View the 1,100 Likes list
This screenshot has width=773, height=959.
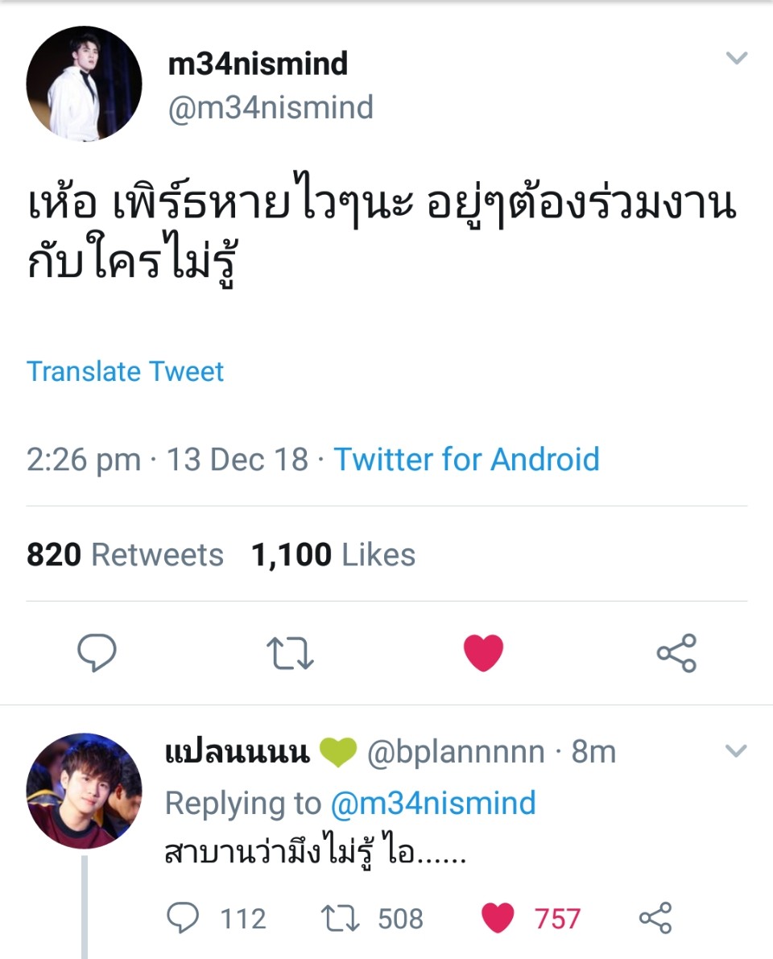(x=333, y=555)
